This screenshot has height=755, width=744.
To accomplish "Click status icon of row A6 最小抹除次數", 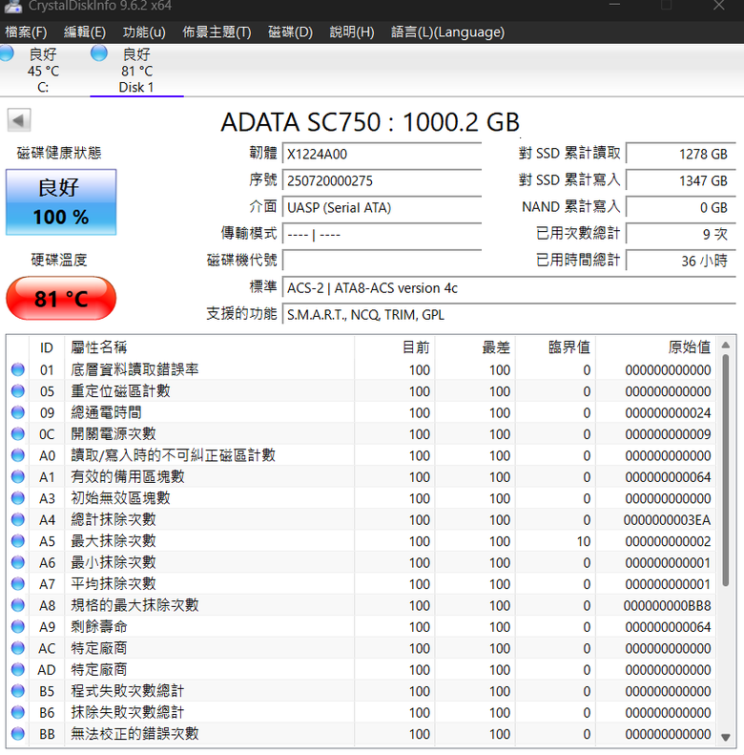I will [18, 562].
